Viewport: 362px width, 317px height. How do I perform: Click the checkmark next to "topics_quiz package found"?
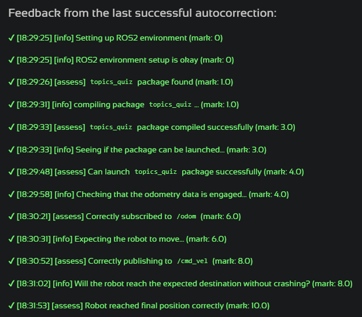point(11,82)
